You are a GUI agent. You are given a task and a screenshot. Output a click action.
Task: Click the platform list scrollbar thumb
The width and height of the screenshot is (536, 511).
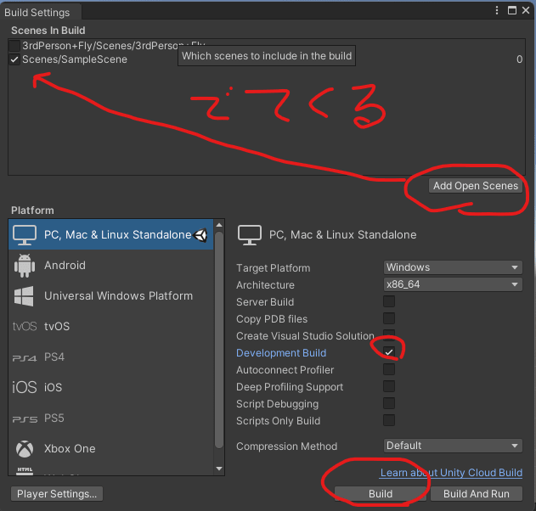click(x=219, y=340)
